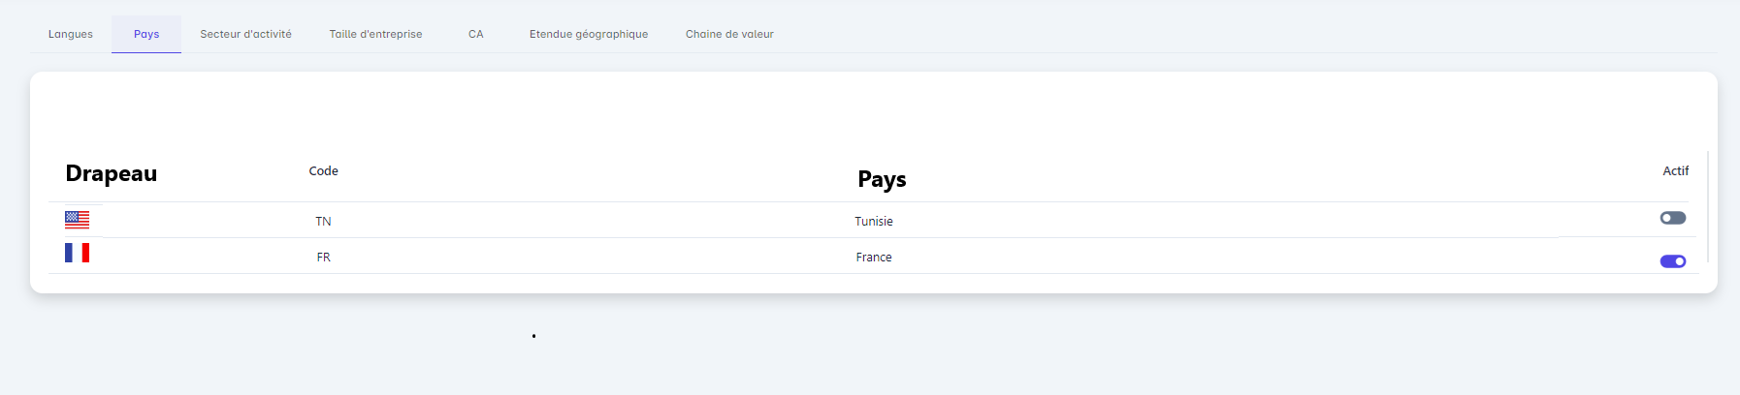Select the TN code cell
This screenshot has height=395, width=1740.
pos(323,222)
